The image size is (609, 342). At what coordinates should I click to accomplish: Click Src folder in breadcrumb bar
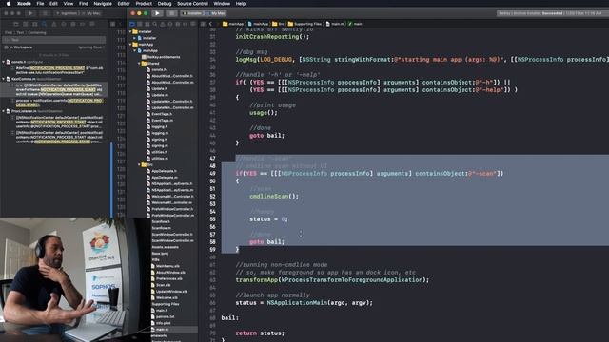click(x=278, y=24)
